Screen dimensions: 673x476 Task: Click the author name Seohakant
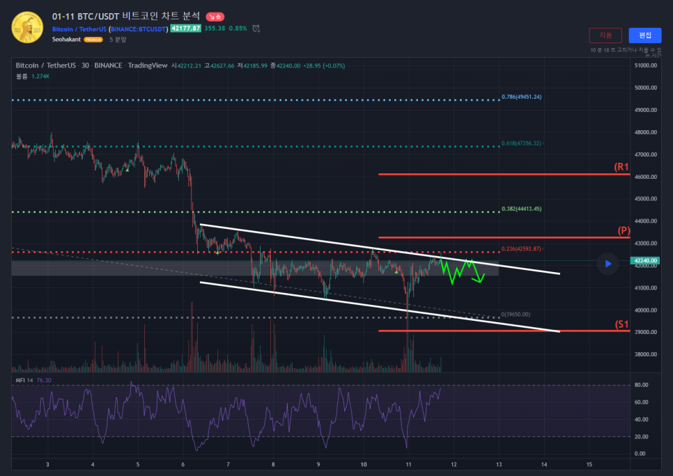[67, 40]
